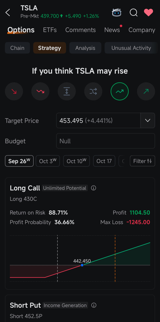The width and height of the screenshot is (160, 322).
Task: Switch to the Analysis tab
Action: point(85,48)
